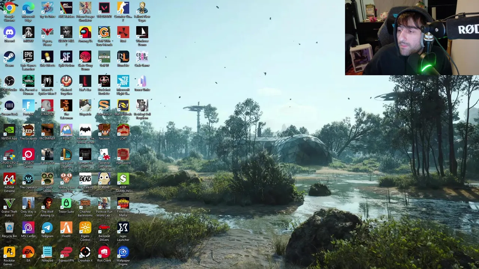Open the AIDA64 Extreme shortcut
The image size is (479, 269).
coord(9,179)
